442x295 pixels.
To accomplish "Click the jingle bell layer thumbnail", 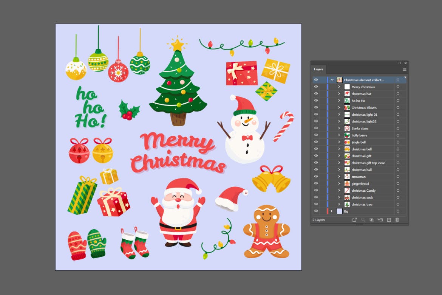I will pyautogui.click(x=347, y=142).
